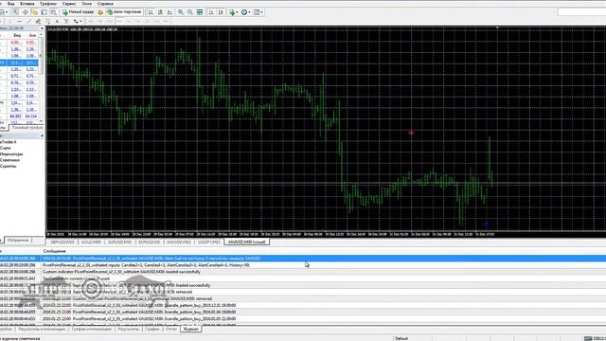Switch chart to candlesticks icon

point(160,12)
